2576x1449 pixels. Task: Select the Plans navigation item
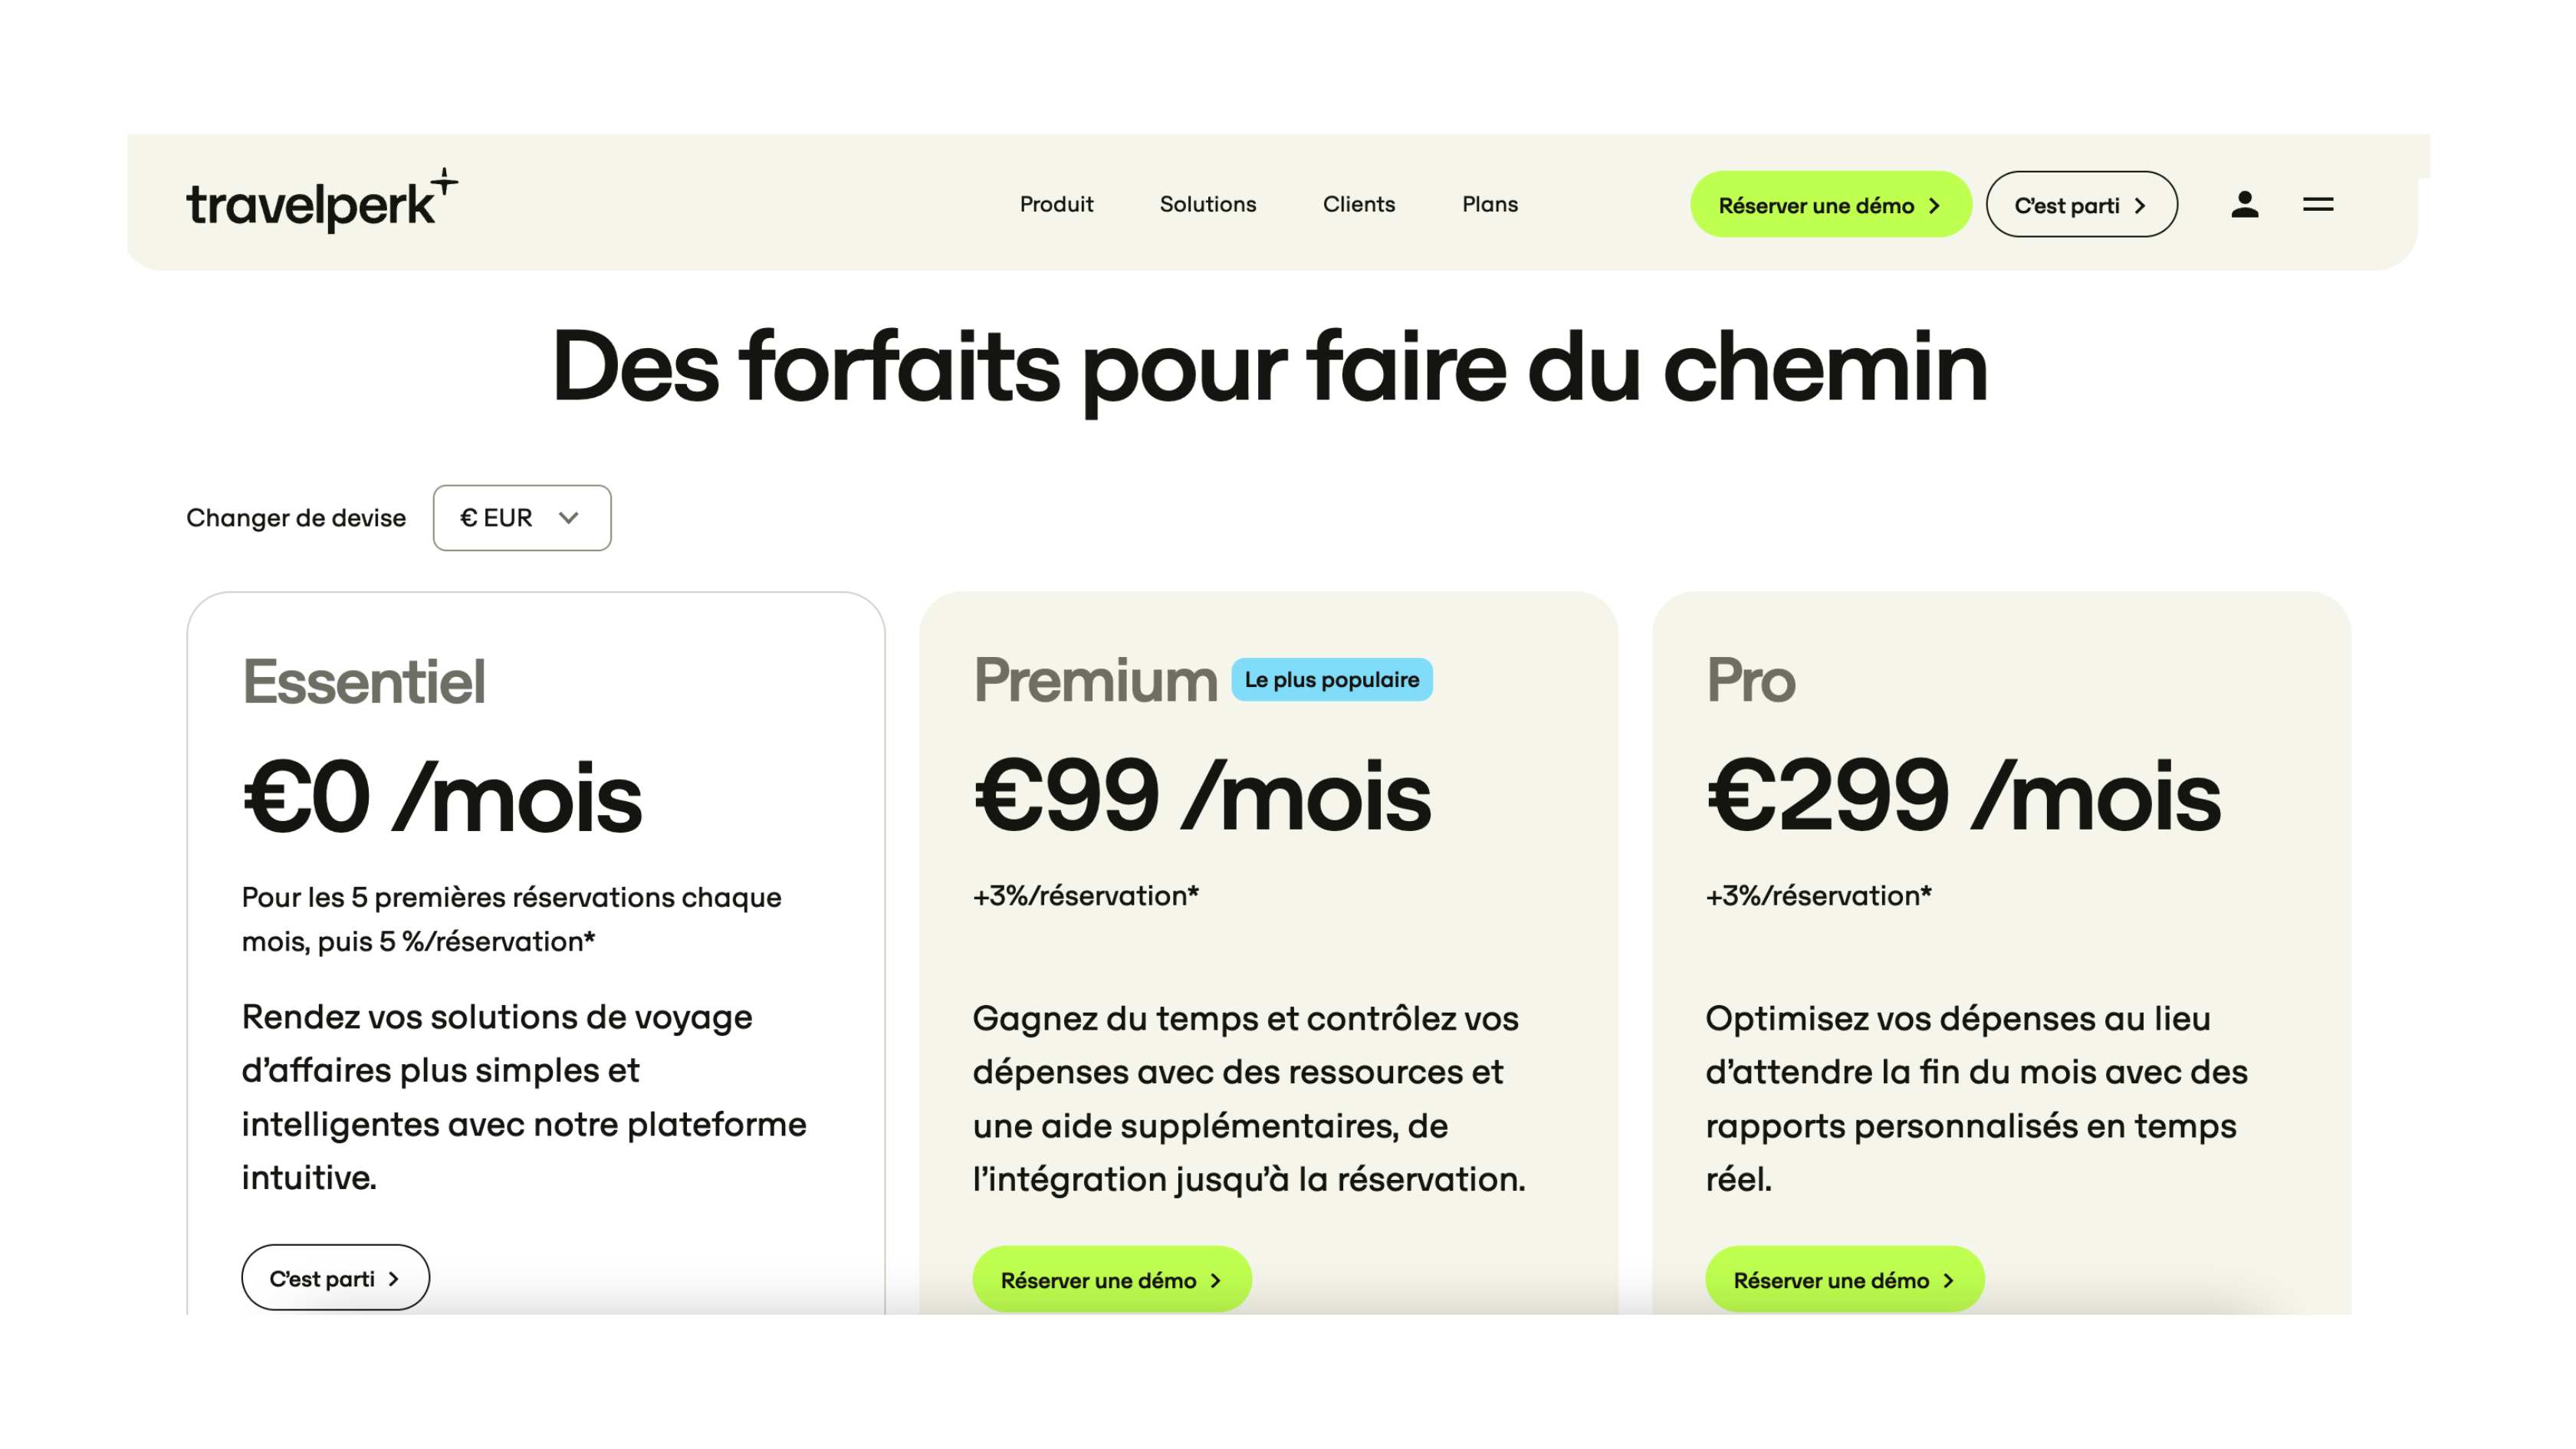[1489, 204]
